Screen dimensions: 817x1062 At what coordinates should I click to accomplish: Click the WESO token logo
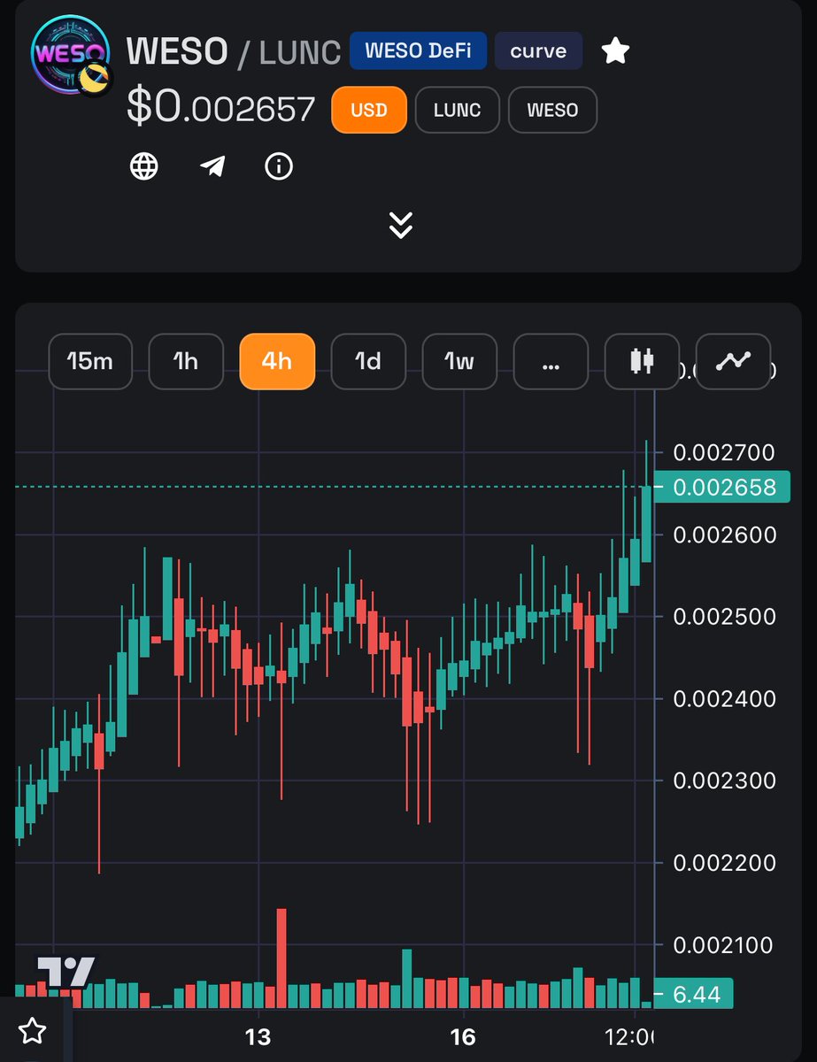pyautogui.click(x=71, y=55)
